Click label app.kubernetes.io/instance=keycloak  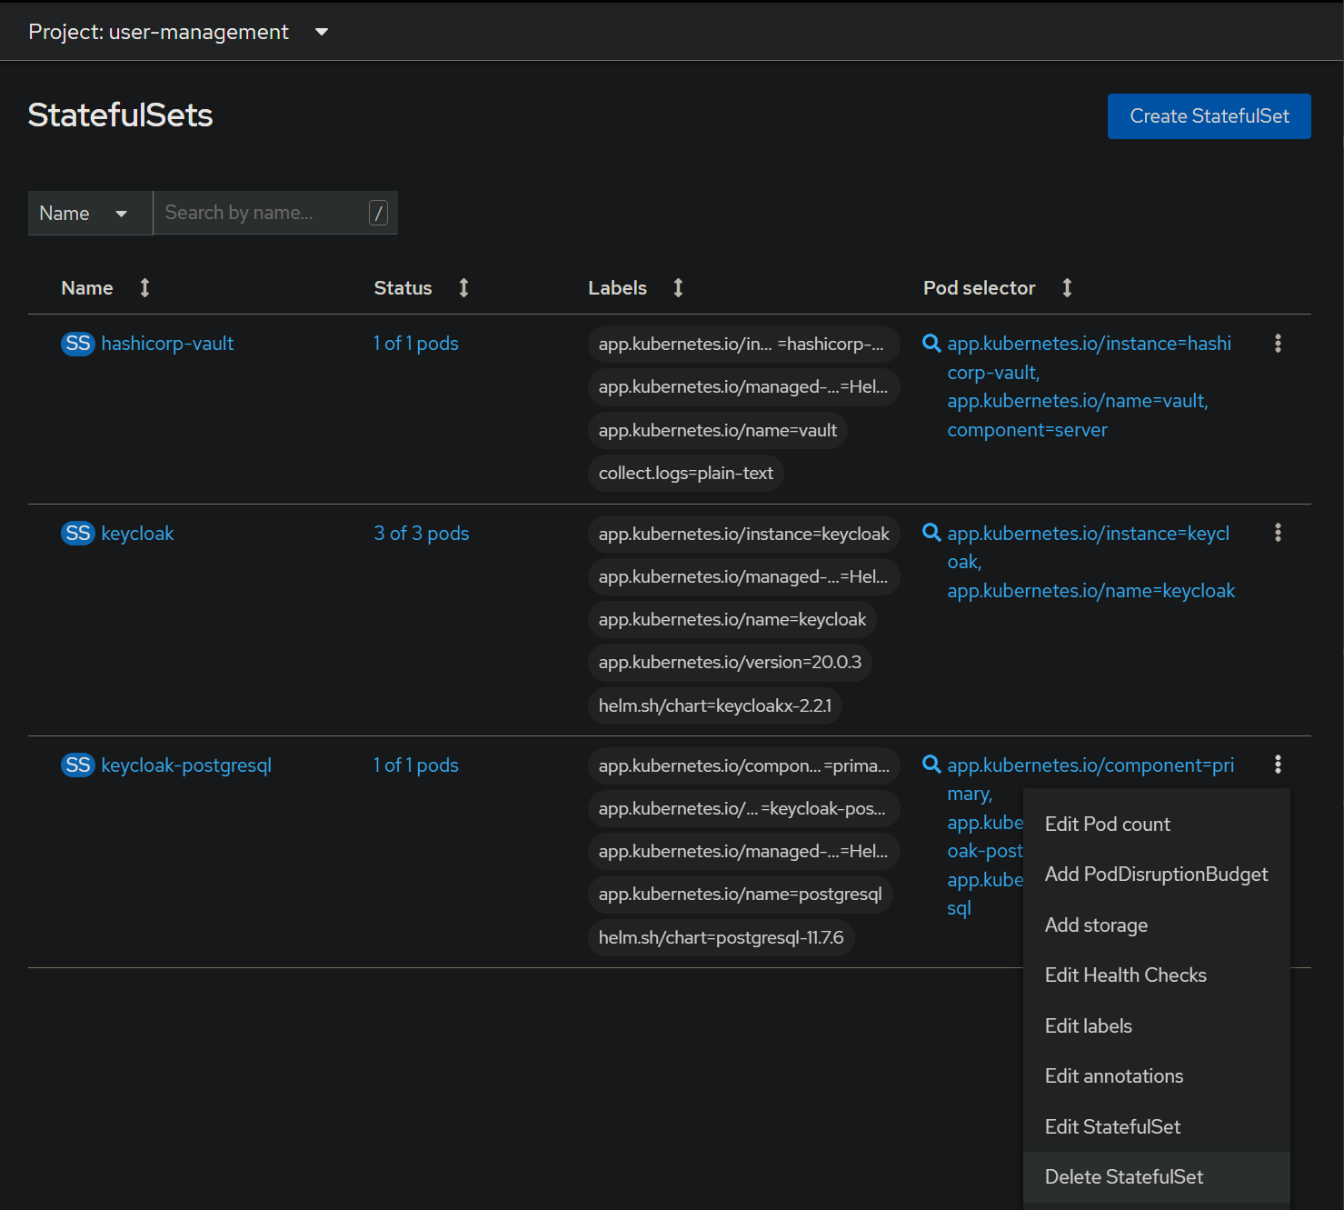(x=744, y=535)
